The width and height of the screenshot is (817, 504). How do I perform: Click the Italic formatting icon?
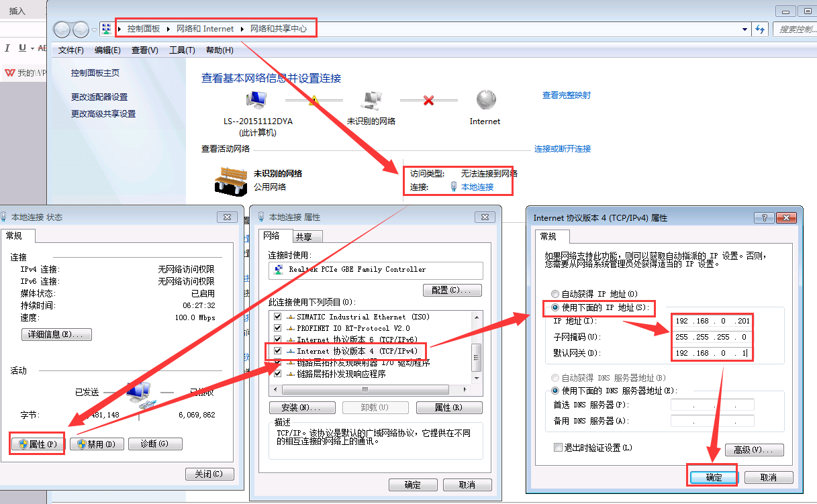coord(7,48)
